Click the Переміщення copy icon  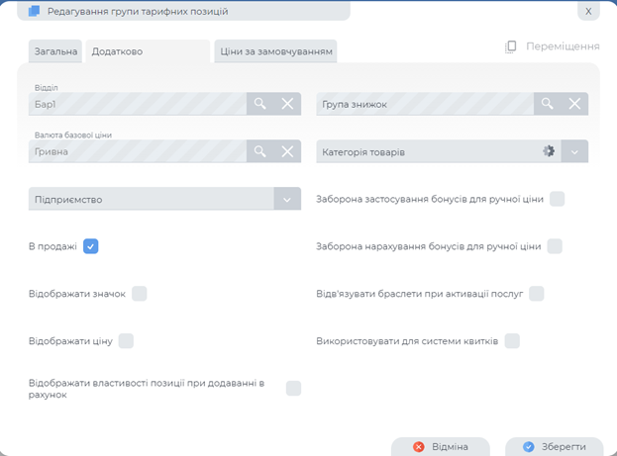(x=511, y=46)
